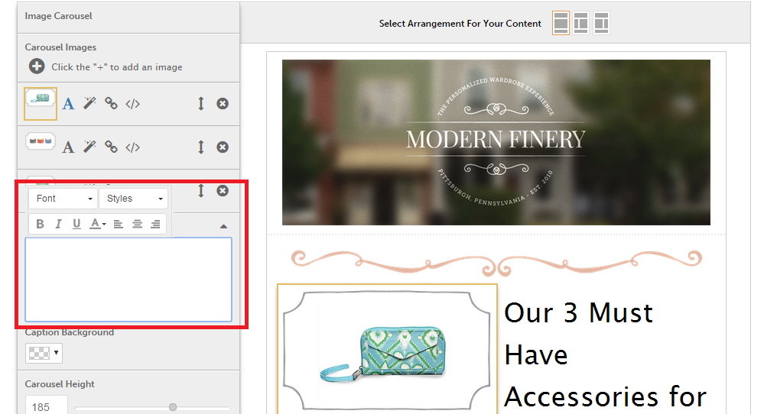Image resolution: width=777 pixels, height=414 pixels.
Task: Add a link to the first carousel image
Action: [111, 104]
